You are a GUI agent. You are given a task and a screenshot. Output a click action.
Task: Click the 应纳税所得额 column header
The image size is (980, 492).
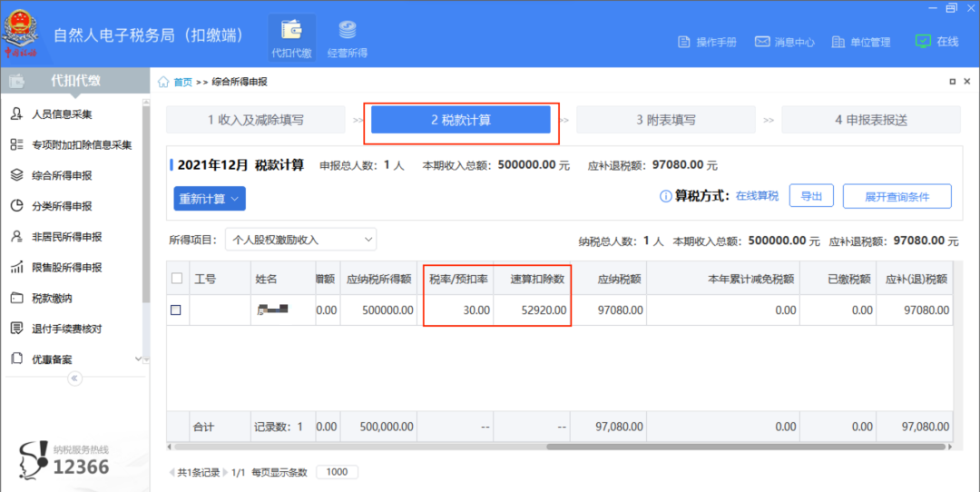(378, 279)
